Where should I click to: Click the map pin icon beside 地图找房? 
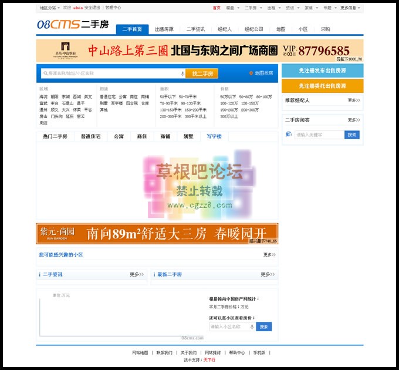pos(251,73)
